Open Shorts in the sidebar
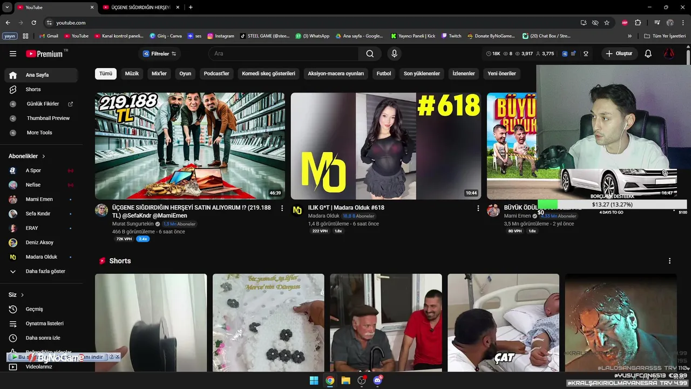691x389 pixels. [x=41, y=89]
